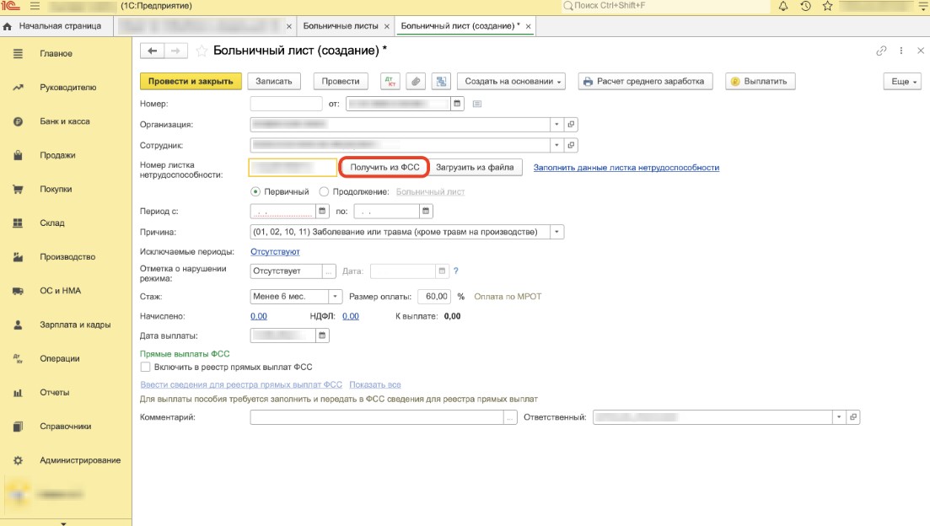Click the back arrow navigation button
This screenshot has width=930, height=526.
pos(153,51)
